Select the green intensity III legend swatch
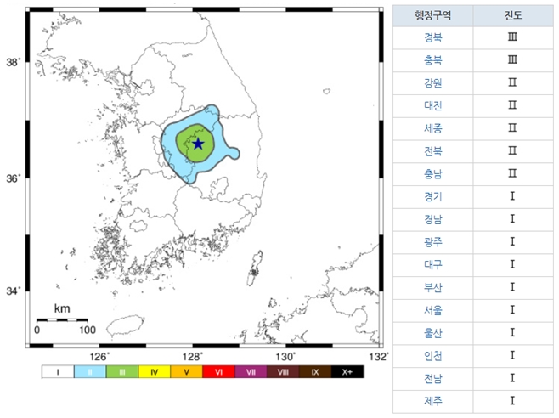Viewport: 559px width, 418px height. click(x=122, y=371)
